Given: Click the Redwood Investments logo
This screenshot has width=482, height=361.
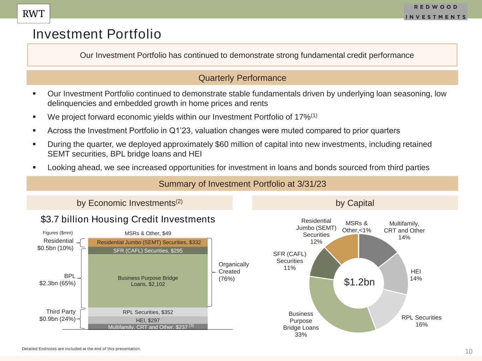Looking at the screenshot, I should click(435, 12).
